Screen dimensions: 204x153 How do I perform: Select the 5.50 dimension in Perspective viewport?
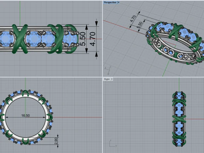pos(140,25)
